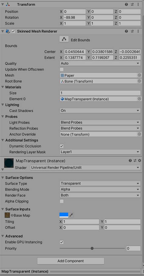Image resolution: width=144 pixels, height=276 pixels.
Task: Open Transform component help icon
Action: pyautogui.click(x=126, y=4)
